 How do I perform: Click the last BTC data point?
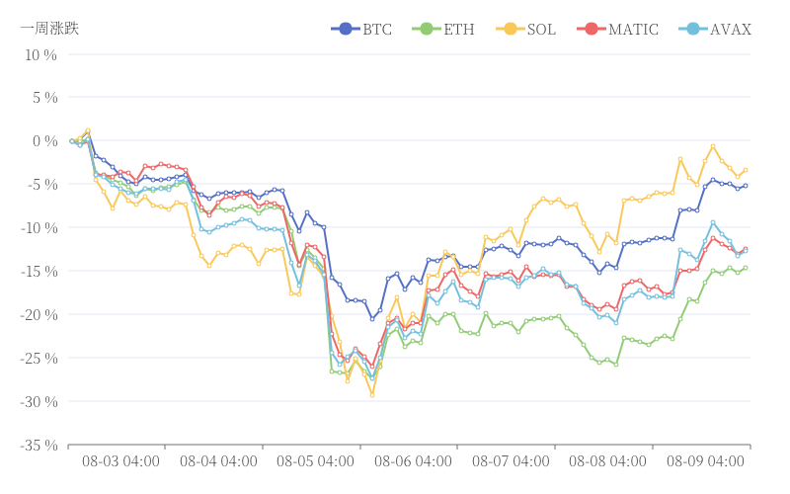[x=745, y=185]
